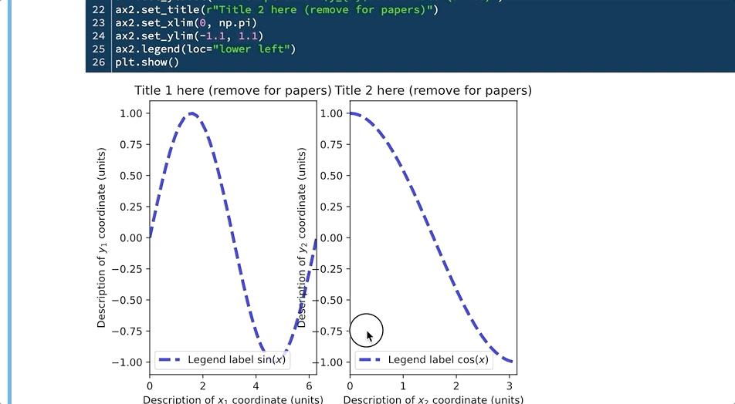Click the blue cell bar along the left edge

[9, 202]
